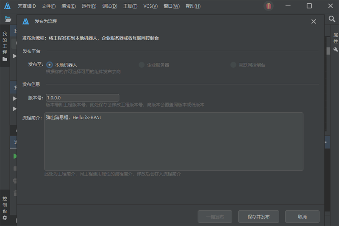339x226 pixels.
Task: Open the 文件(F) menu
Action: [49, 6]
